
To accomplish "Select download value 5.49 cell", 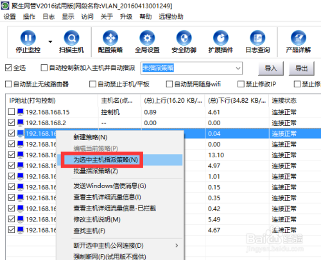I will (x=214, y=220).
